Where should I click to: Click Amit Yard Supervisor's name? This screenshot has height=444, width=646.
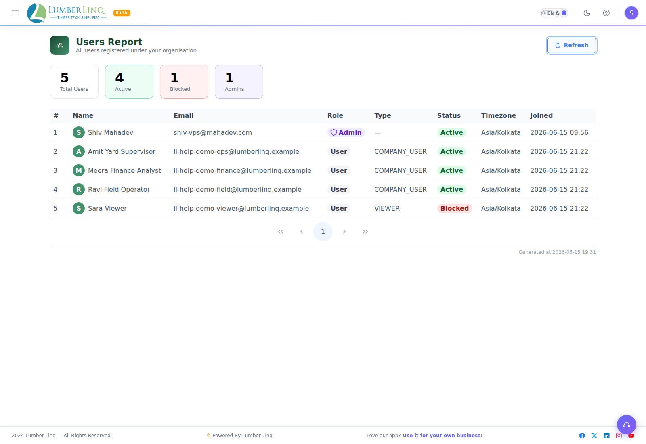[x=122, y=151]
